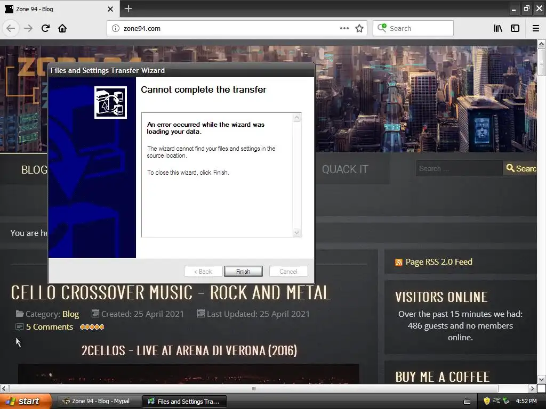Open the browser hamburger menu
Viewport: 546px width, 409px height.
pyautogui.click(x=535, y=28)
